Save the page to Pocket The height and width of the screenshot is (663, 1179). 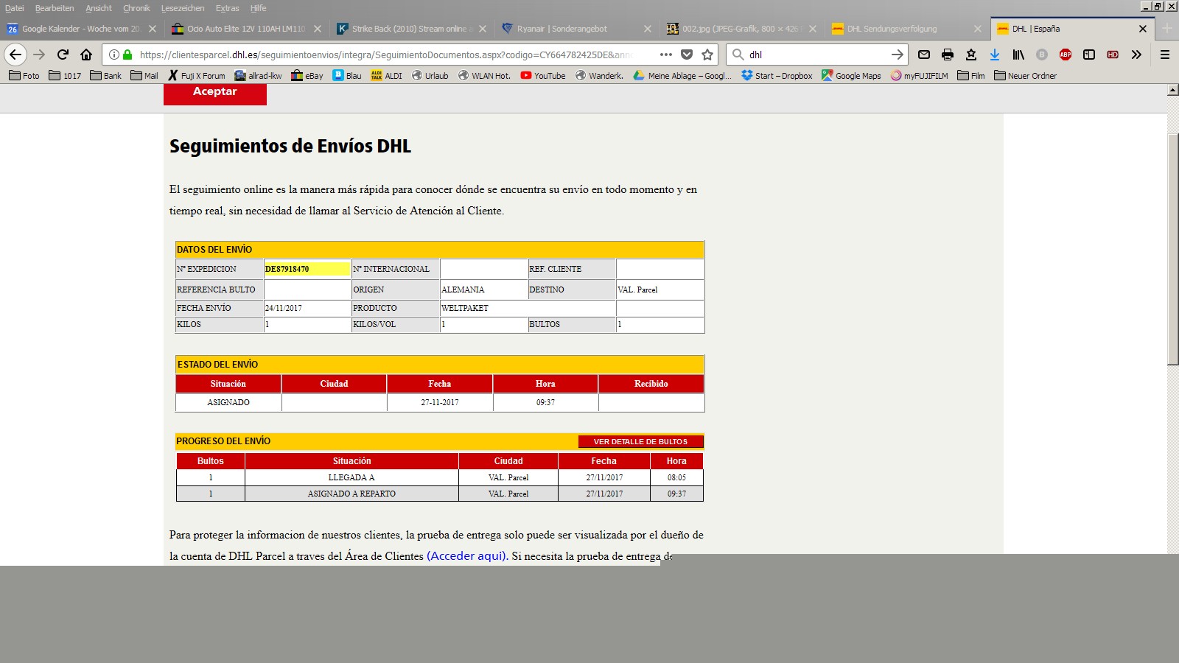click(687, 55)
